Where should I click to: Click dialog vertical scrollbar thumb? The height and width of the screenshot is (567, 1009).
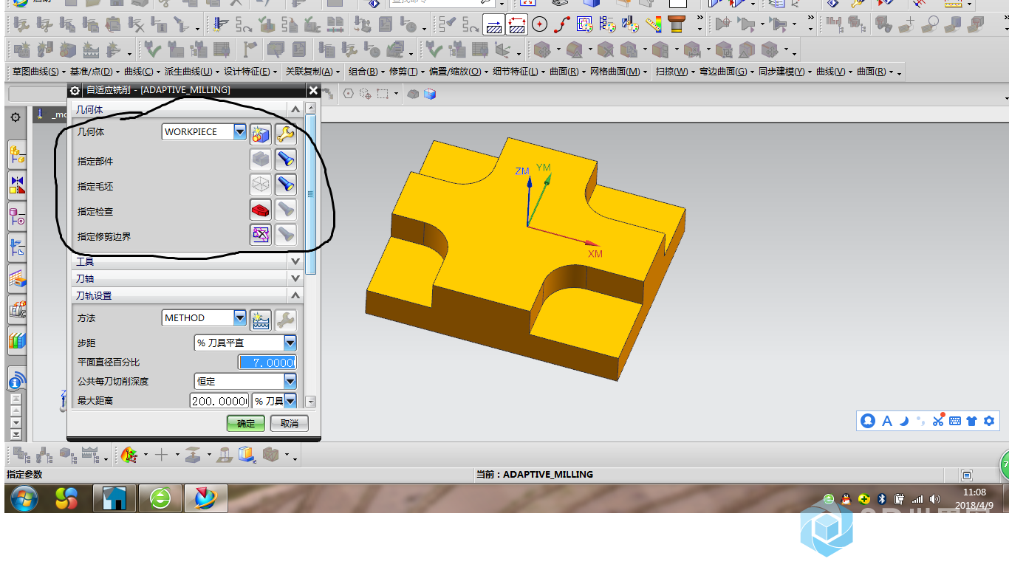coord(310,194)
